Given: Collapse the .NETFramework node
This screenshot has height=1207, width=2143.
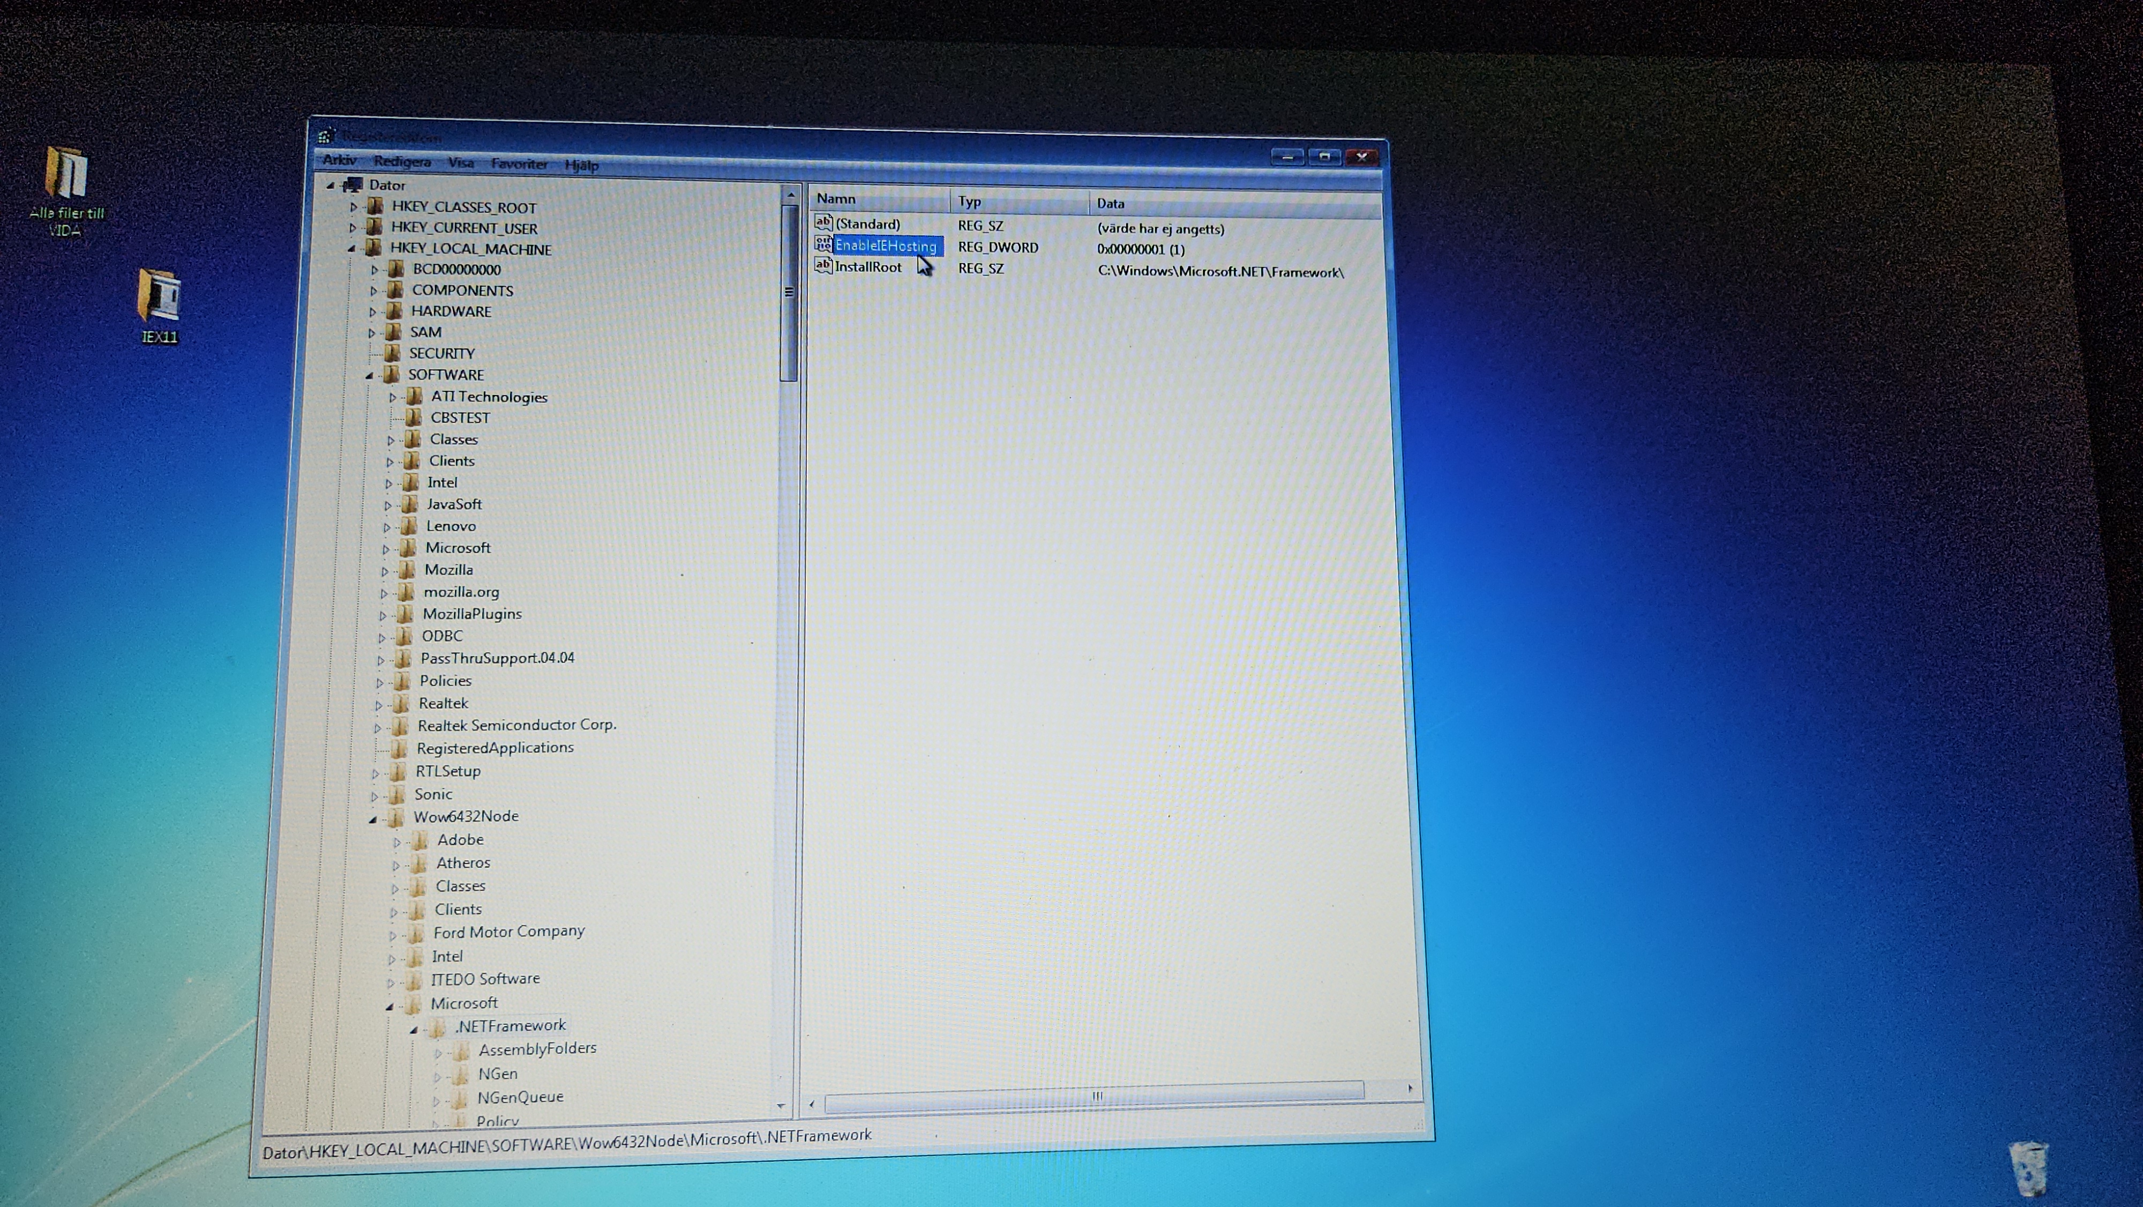Looking at the screenshot, I should [414, 1030].
